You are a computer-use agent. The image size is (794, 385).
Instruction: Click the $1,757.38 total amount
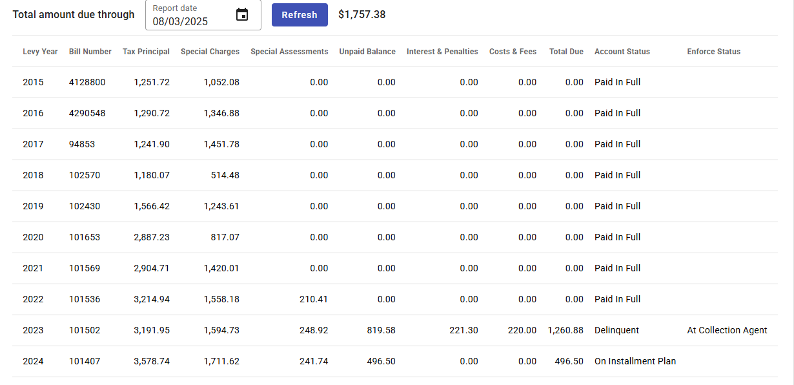[x=362, y=14]
